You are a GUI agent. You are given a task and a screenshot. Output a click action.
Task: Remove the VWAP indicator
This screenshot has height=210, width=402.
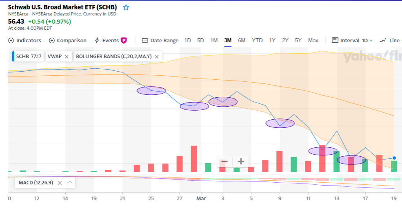(67, 57)
